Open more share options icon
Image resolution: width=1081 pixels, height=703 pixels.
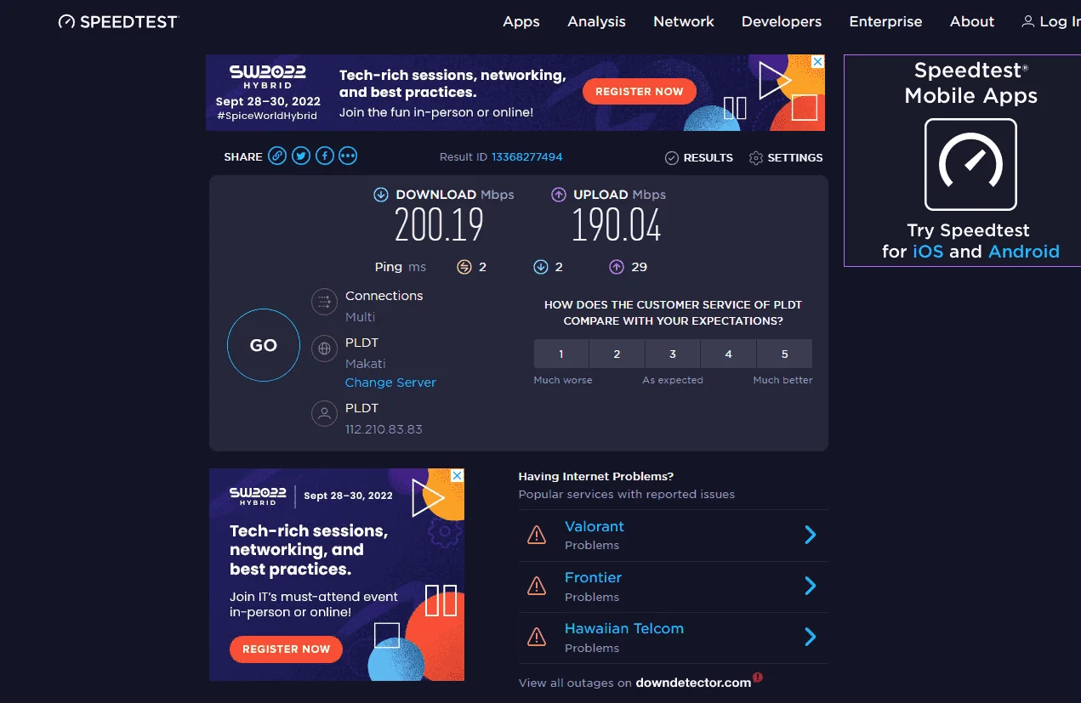348,156
